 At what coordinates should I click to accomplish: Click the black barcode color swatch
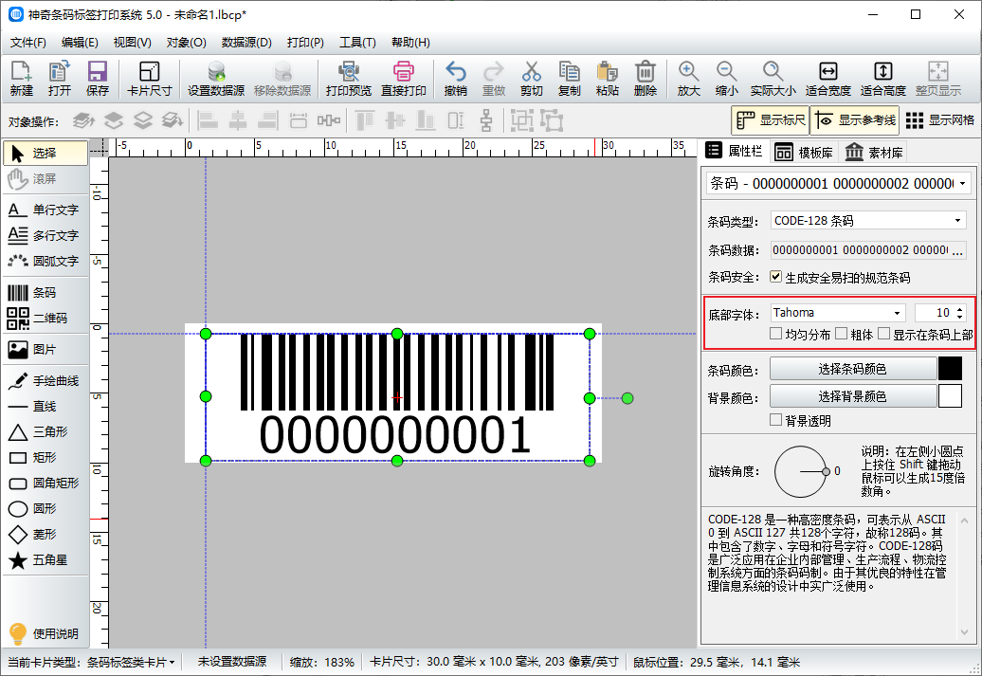click(x=950, y=369)
